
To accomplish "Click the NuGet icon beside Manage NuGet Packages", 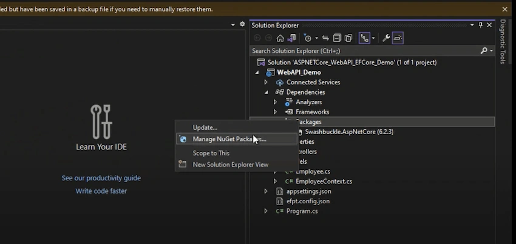I will 183,139.
